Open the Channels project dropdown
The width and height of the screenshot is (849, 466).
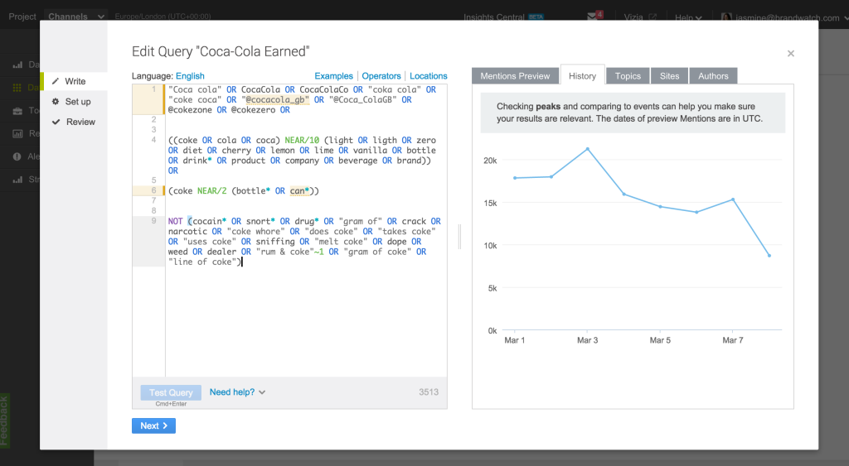[76, 17]
